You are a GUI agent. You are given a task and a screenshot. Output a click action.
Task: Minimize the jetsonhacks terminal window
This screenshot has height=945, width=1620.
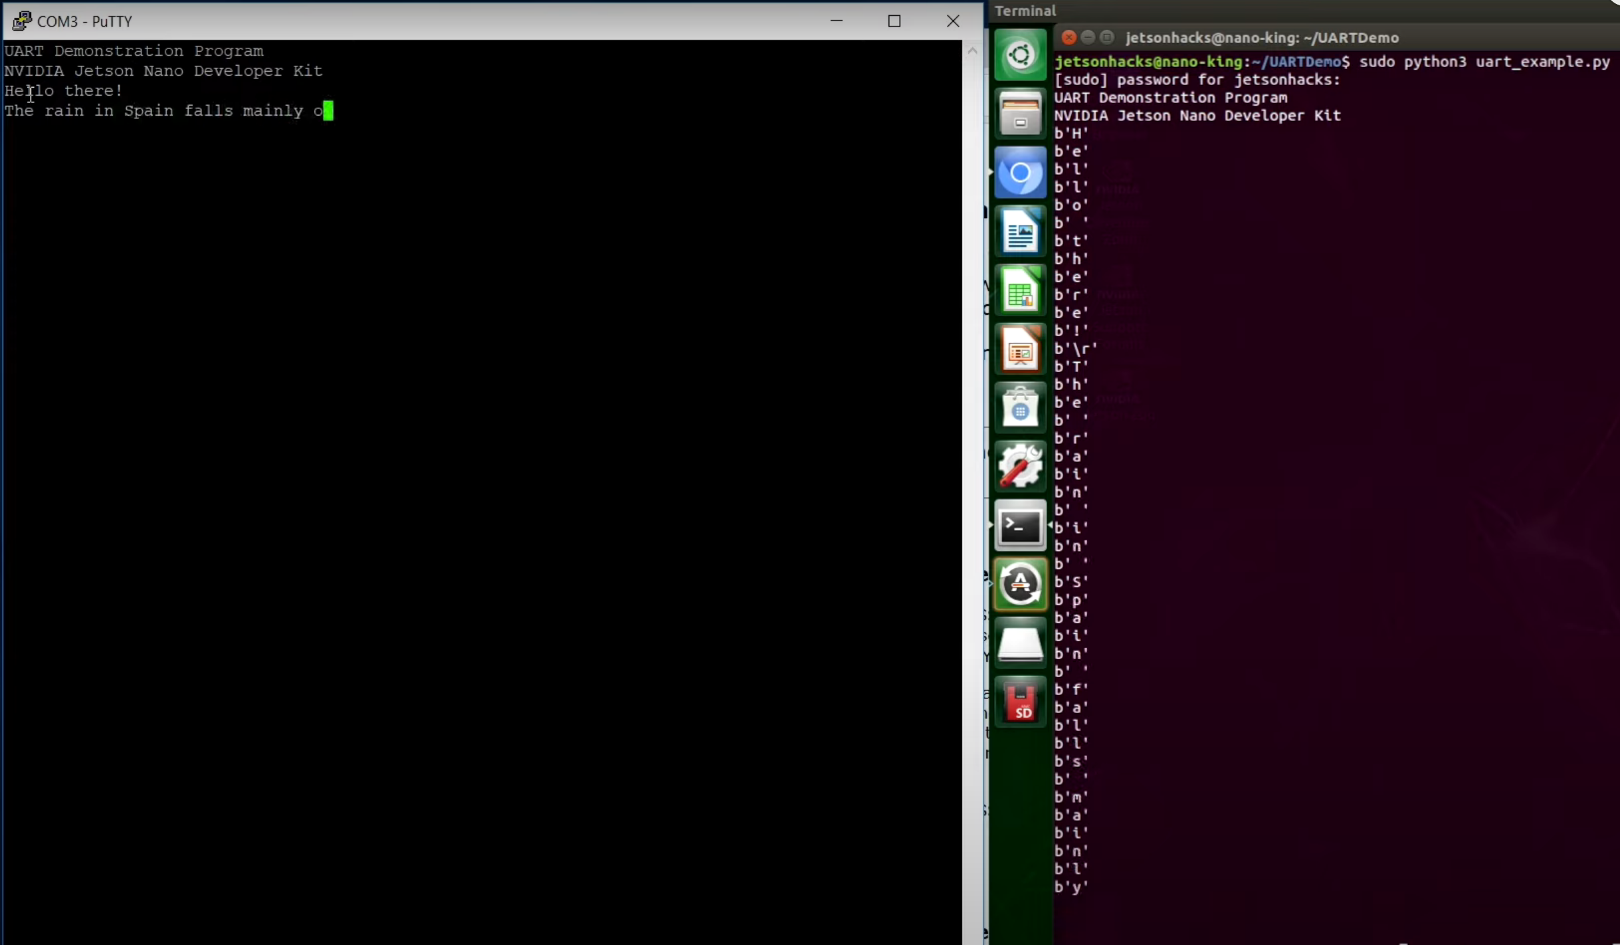[1088, 37]
